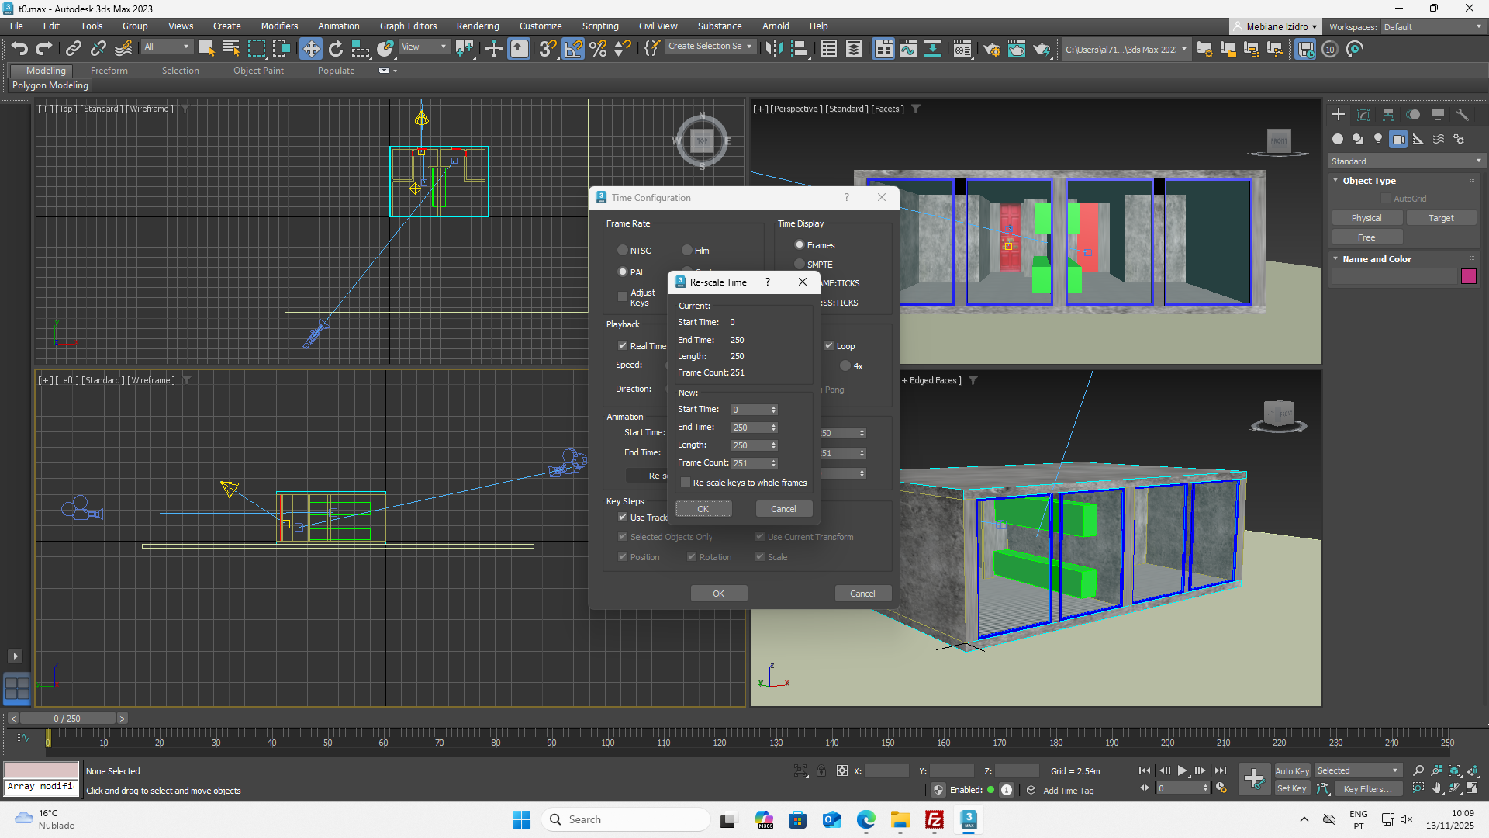This screenshot has width=1489, height=838.
Task: Click the pink object color swatch
Action: point(1468,277)
